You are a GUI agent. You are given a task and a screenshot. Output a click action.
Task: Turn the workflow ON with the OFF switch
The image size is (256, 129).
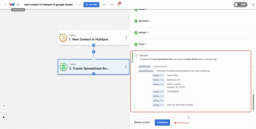tap(240, 4)
